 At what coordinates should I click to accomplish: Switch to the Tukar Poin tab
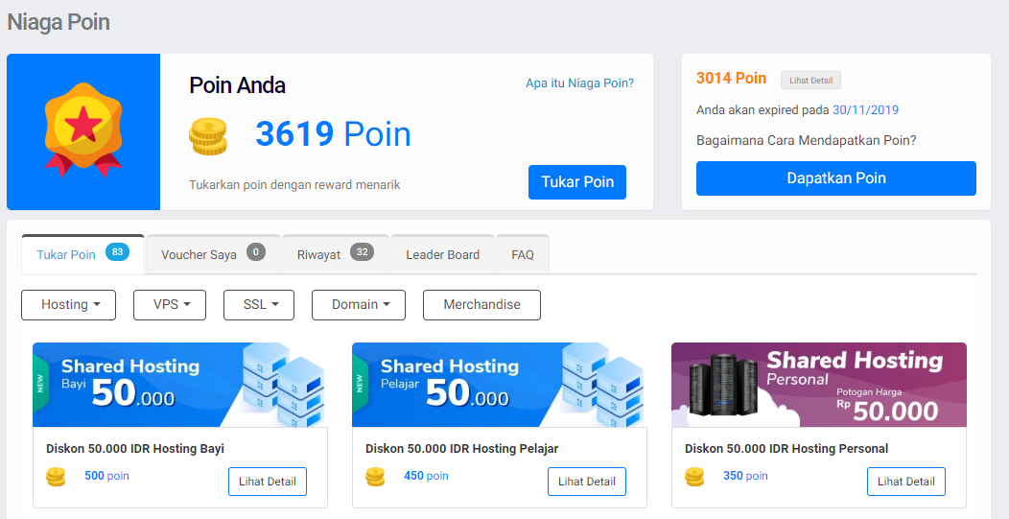point(83,254)
